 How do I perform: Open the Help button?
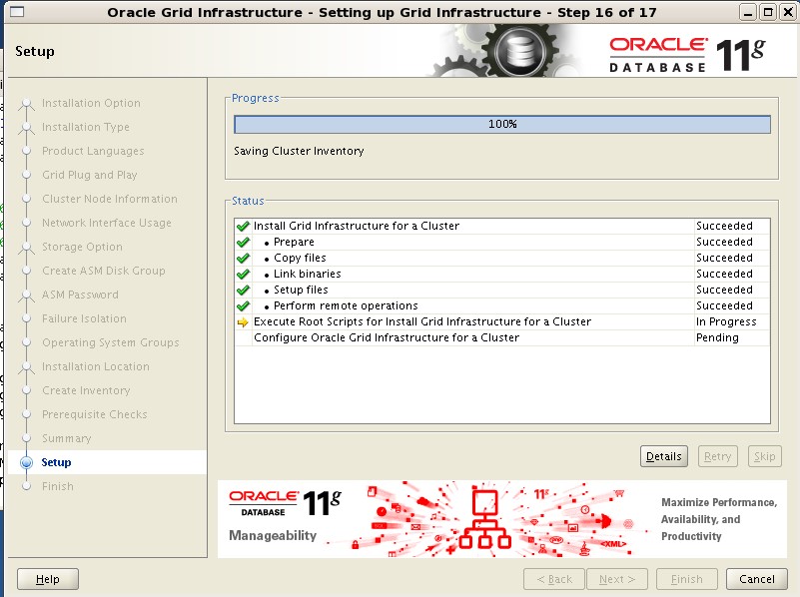pos(47,579)
